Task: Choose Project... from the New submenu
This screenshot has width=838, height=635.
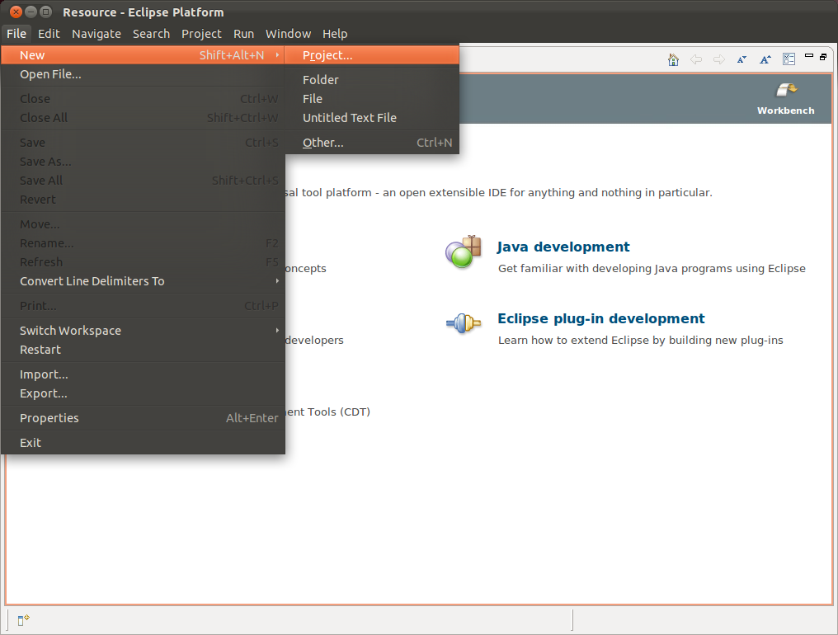Action: [x=372, y=55]
